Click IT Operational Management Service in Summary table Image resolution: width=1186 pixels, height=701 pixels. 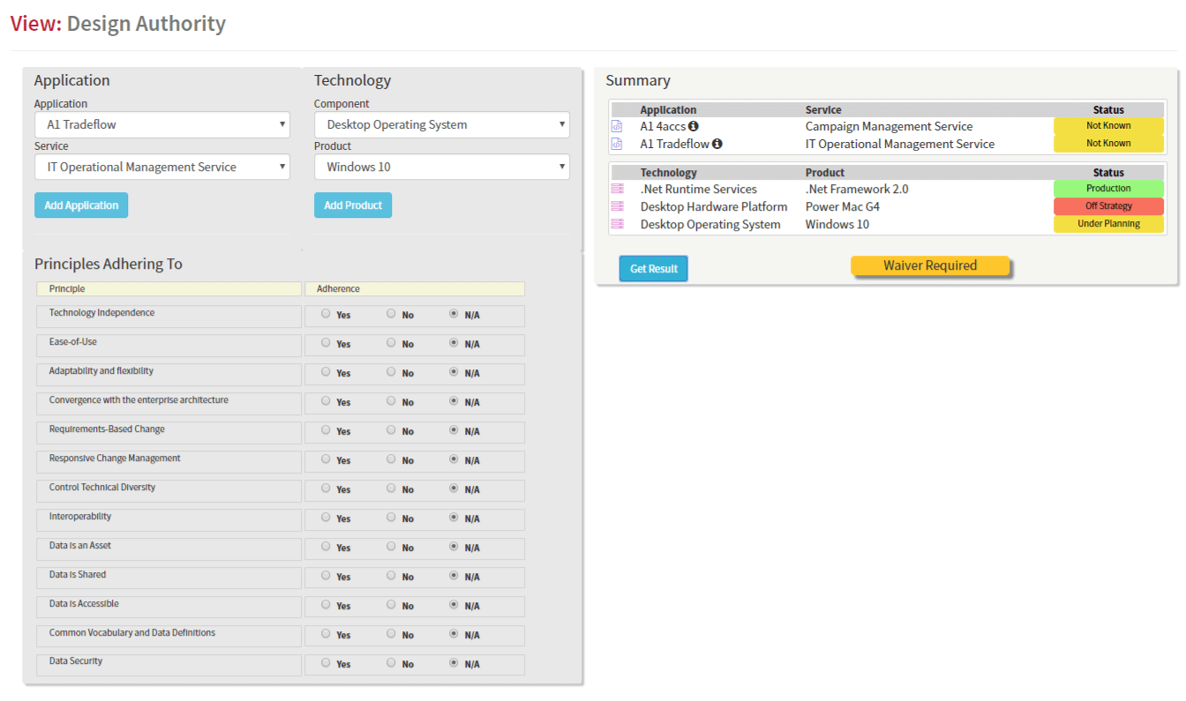coord(900,144)
